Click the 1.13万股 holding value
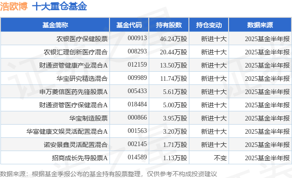The image size is (292, 178). [175, 158]
